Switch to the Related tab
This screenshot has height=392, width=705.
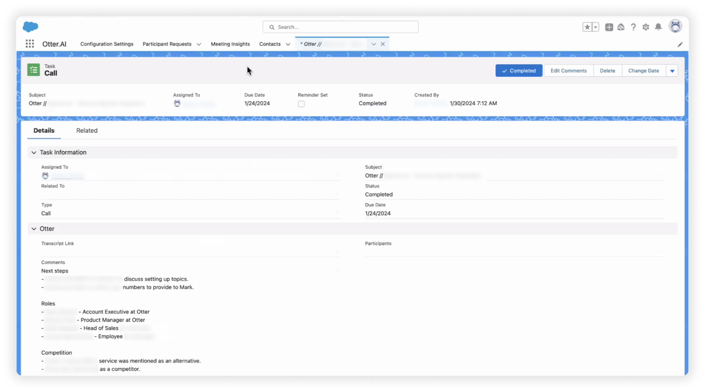click(x=87, y=131)
